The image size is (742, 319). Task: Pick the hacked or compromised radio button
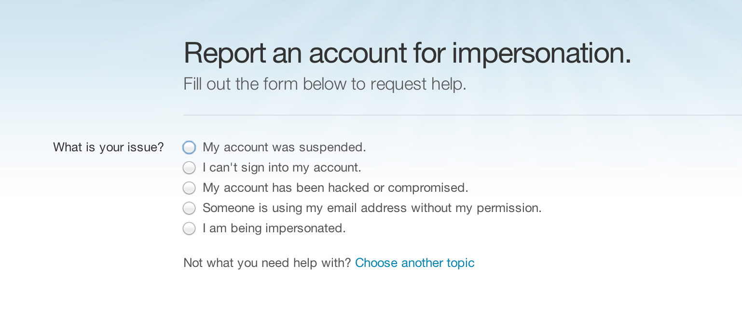pyautogui.click(x=189, y=187)
